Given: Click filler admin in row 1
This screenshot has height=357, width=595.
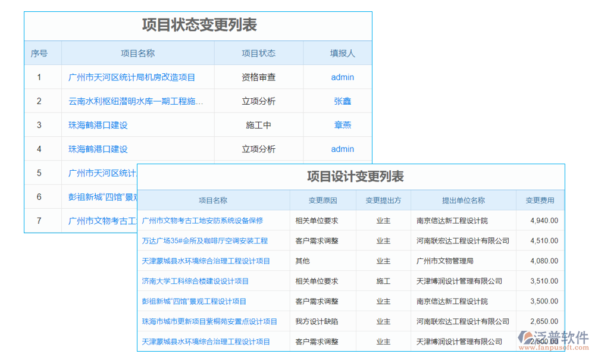Looking at the screenshot, I should 342,77.
